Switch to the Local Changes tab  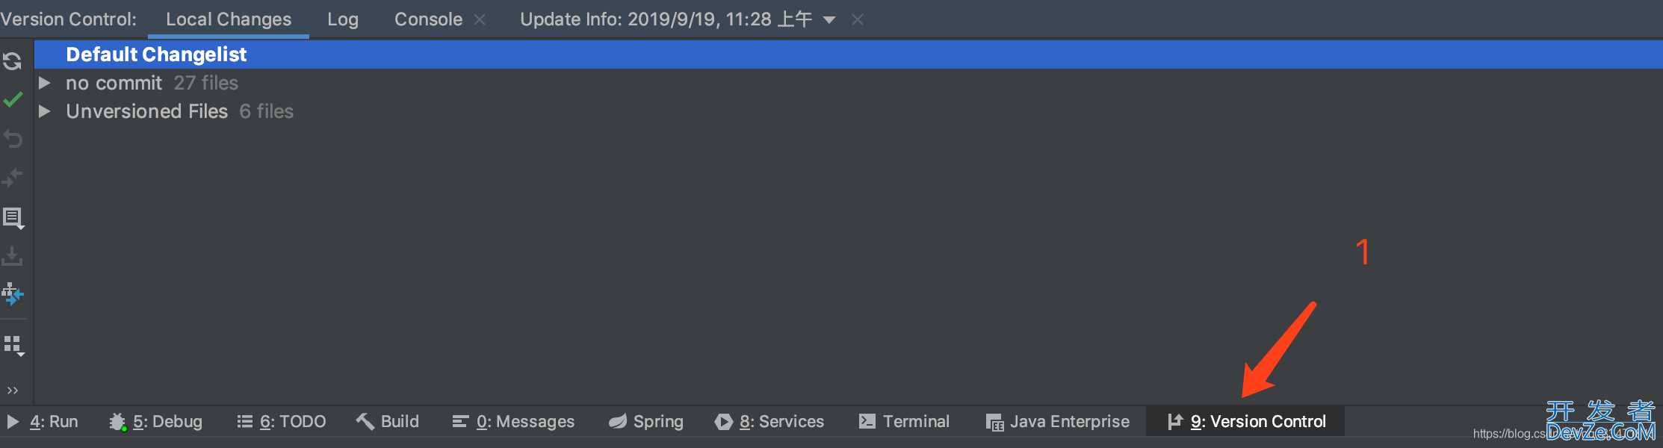click(229, 19)
